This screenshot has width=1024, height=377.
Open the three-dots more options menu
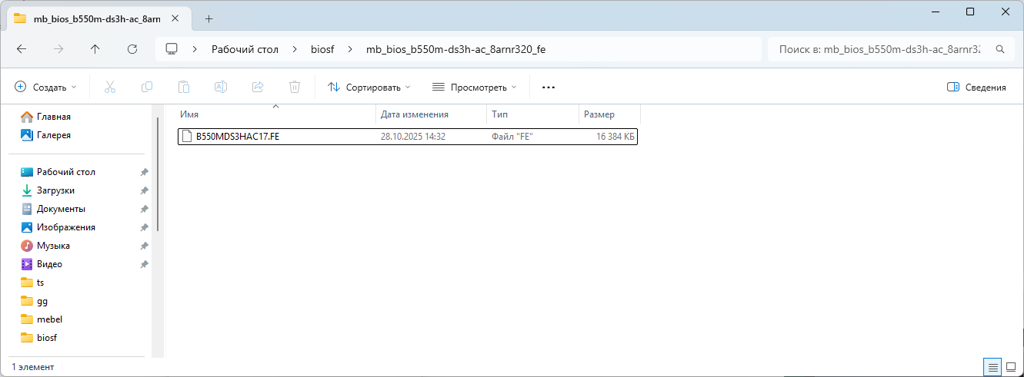point(549,88)
